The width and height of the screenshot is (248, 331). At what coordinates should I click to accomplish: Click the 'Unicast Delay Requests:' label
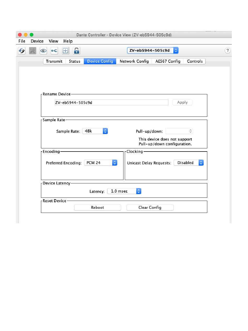pos(149,163)
